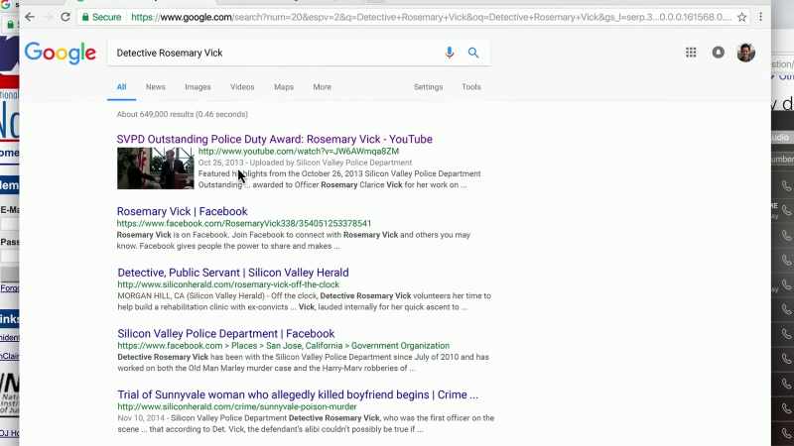Bookmark page with the star icon
Image resolution: width=794 pixels, height=446 pixels.
click(741, 17)
